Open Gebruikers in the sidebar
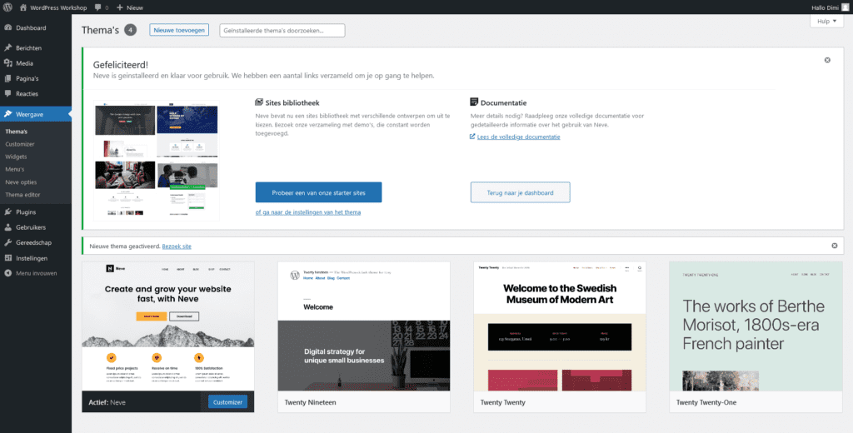This screenshot has width=853, height=433. (x=35, y=227)
